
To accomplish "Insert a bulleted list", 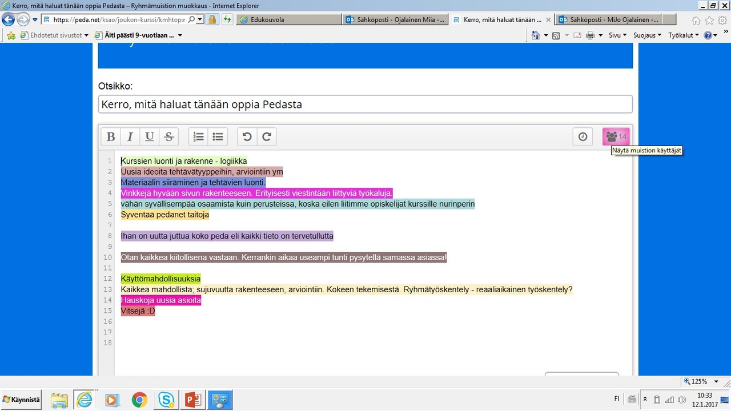I will pyautogui.click(x=218, y=137).
